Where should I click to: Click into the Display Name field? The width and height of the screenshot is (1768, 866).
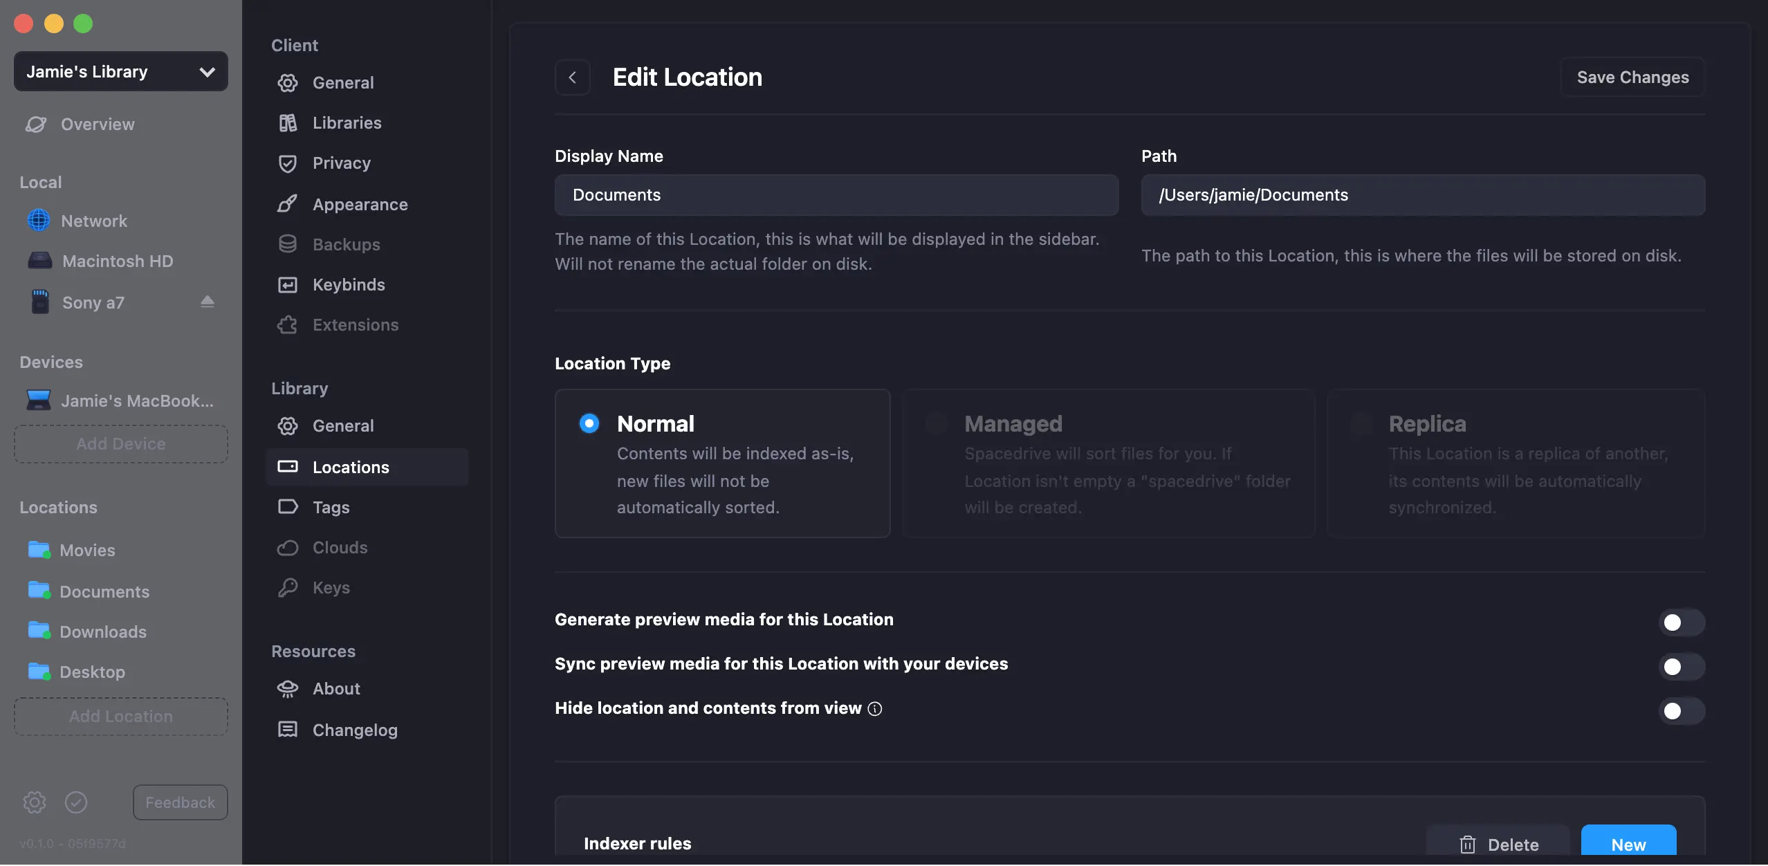coord(836,195)
